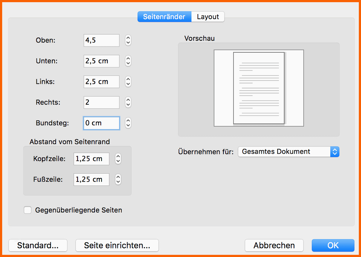Focus the Oben margin input field
Screen dimensions: 361x257
click(101, 40)
